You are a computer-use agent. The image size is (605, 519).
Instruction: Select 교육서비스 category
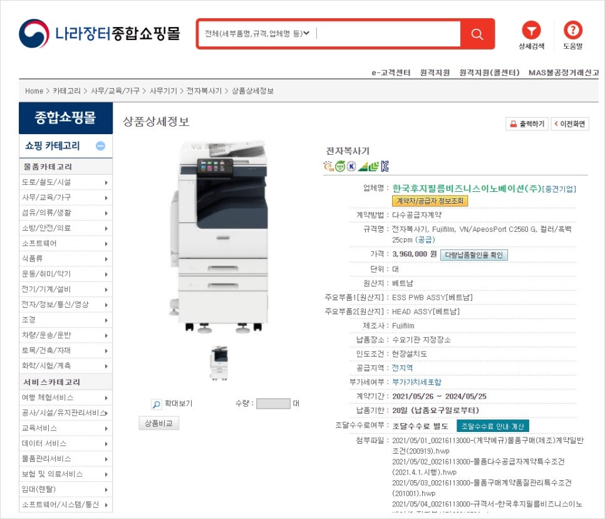point(66,428)
